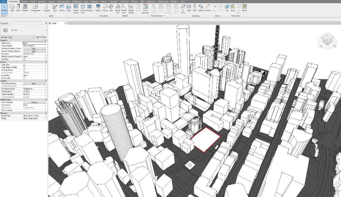Check the Section Box option
Viewport: 341px width, 197px height.
[24, 78]
